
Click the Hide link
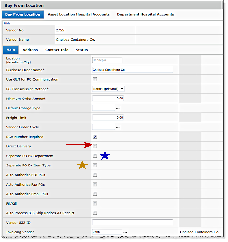coord(7,24)
